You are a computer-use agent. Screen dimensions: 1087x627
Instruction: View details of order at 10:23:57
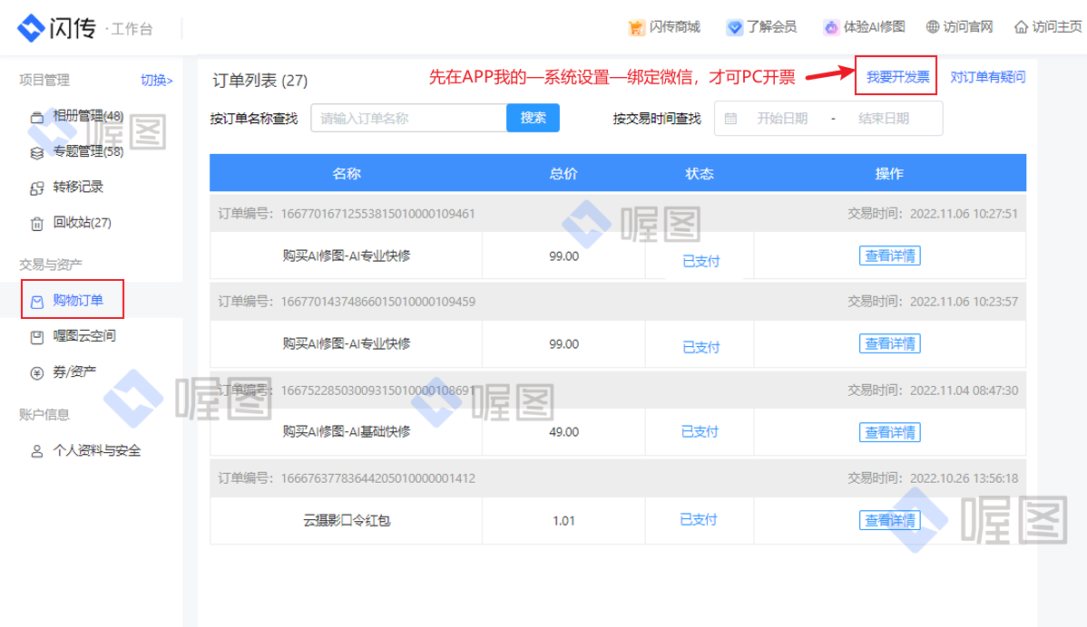point(889,343)
